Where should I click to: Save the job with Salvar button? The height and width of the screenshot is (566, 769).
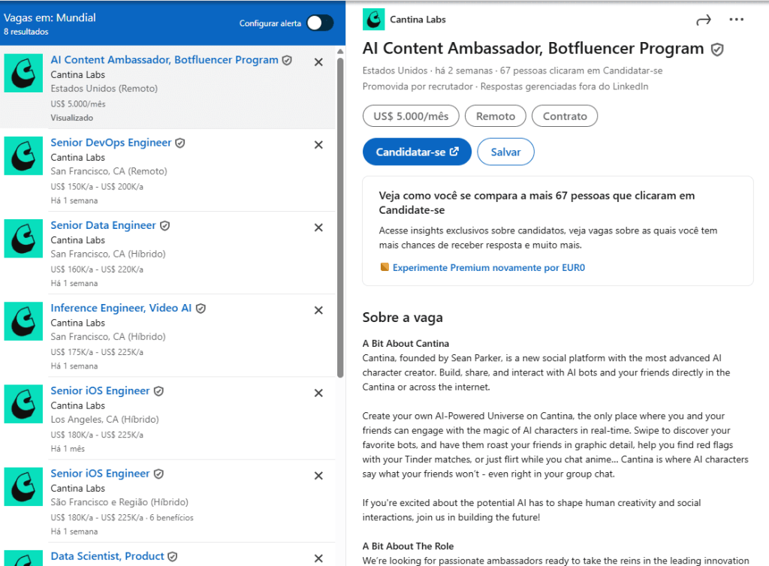505,152
